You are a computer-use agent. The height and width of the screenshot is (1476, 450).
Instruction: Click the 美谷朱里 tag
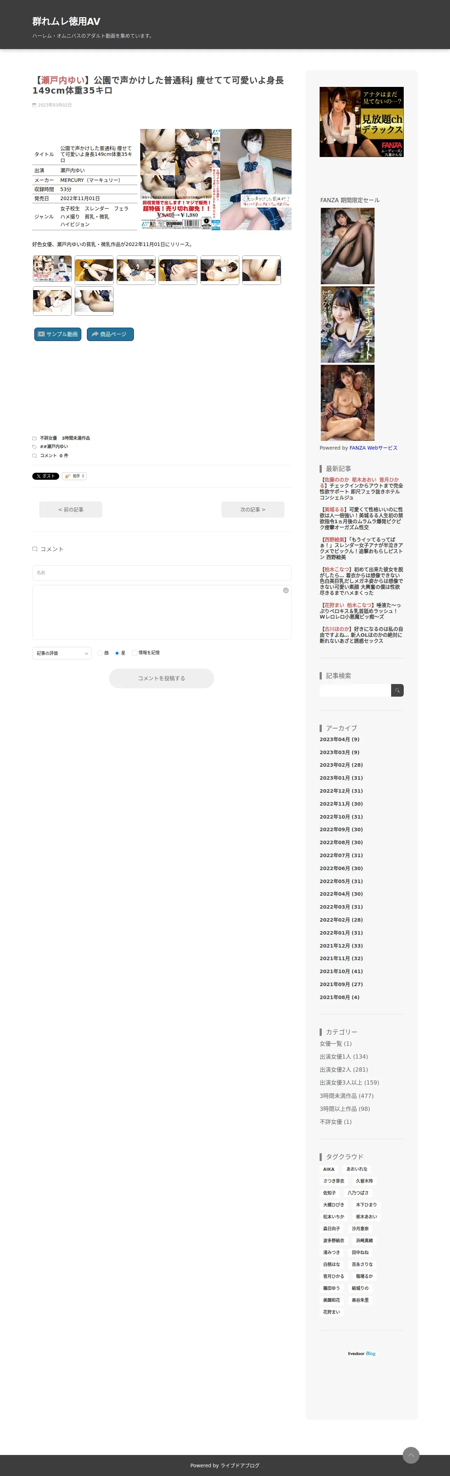(360, 1300)
